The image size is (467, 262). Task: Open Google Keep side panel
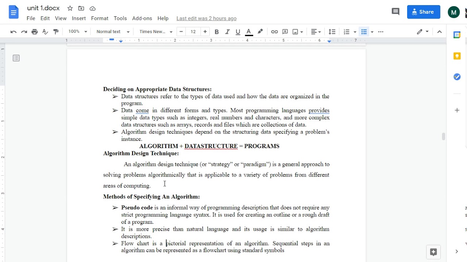[x=457, y=56]
